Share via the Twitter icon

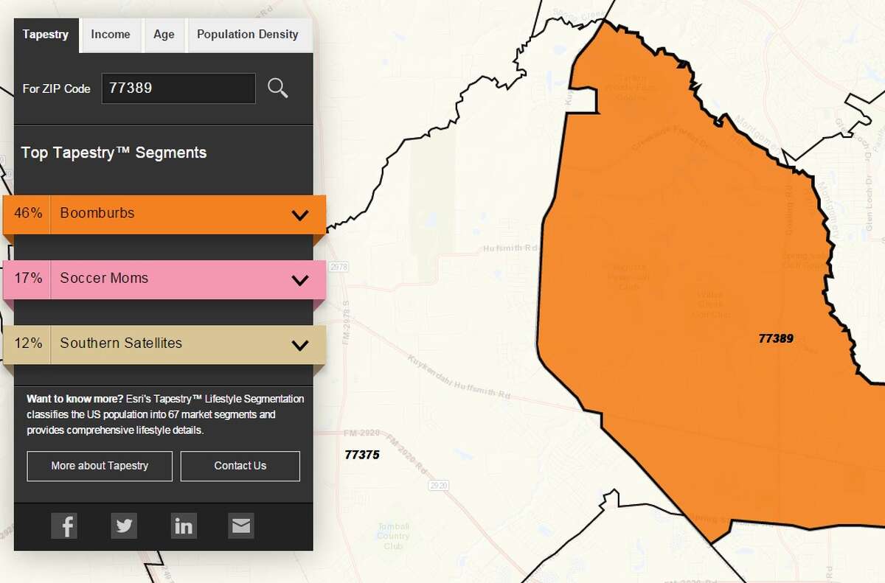124,526
